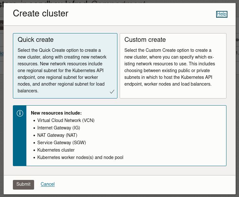Open the Help link
Image resolution: width=239 pixels, height=197 pixels.
click(222, 14)
